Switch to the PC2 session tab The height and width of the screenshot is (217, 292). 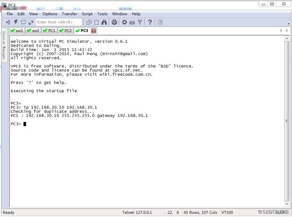(x=66, y=30)
